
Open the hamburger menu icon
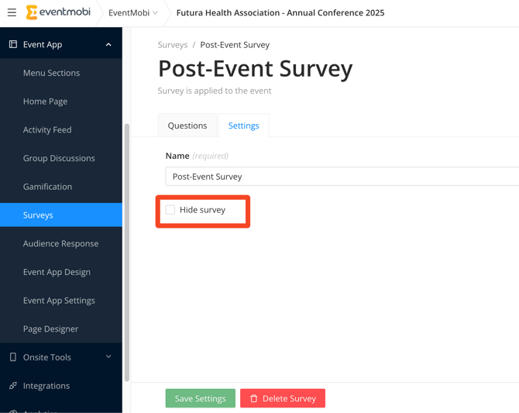click(x=12, y=12)
